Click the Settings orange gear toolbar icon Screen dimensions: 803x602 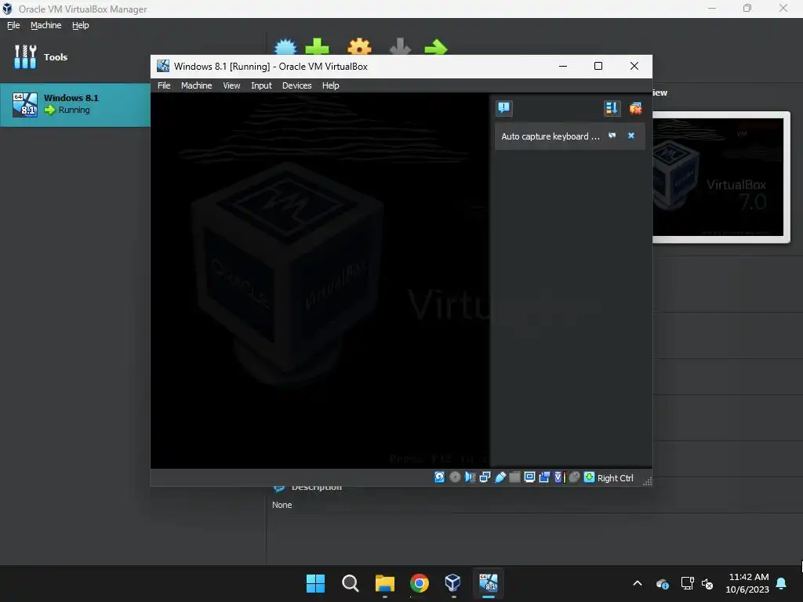359,46
